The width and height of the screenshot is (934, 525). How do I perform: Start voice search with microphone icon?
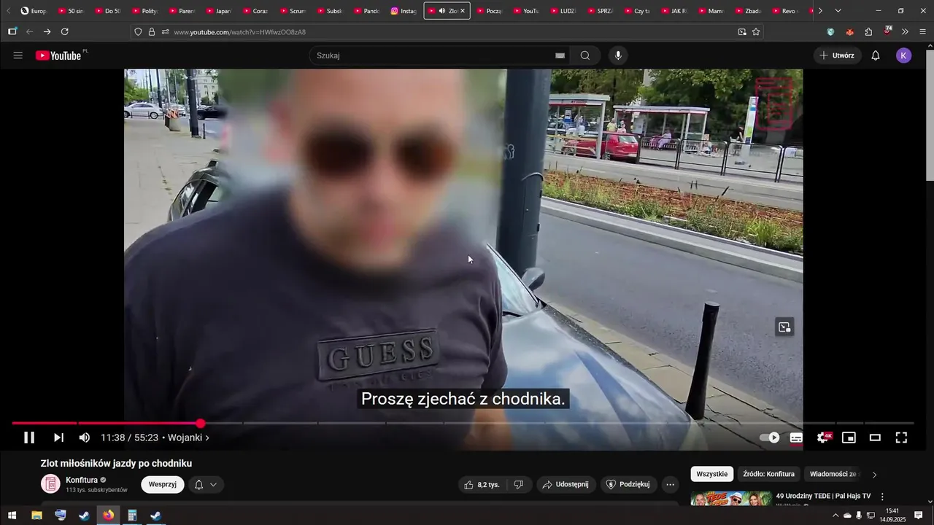[x=618, y=55]
